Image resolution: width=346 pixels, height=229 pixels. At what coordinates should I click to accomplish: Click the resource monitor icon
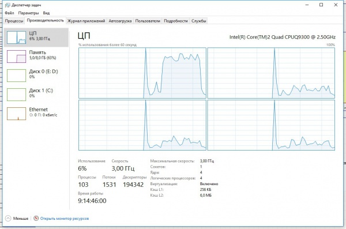[x=36, y=218]
